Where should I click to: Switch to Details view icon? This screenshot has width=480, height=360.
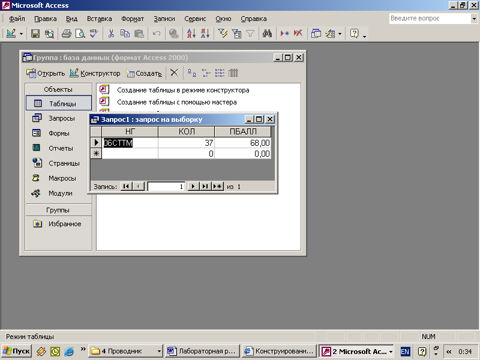coord(233,73)
